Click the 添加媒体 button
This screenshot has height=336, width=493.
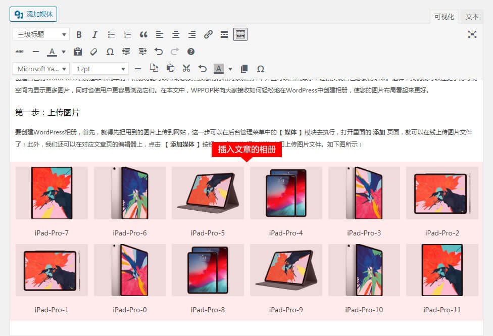(33, 14)
